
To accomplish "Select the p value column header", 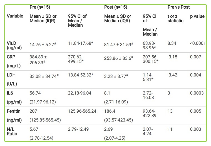I will tap(197, 16).
